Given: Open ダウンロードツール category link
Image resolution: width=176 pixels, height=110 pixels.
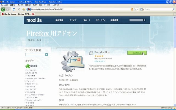Looking at the screenshot, I should [x=31, y=84].
